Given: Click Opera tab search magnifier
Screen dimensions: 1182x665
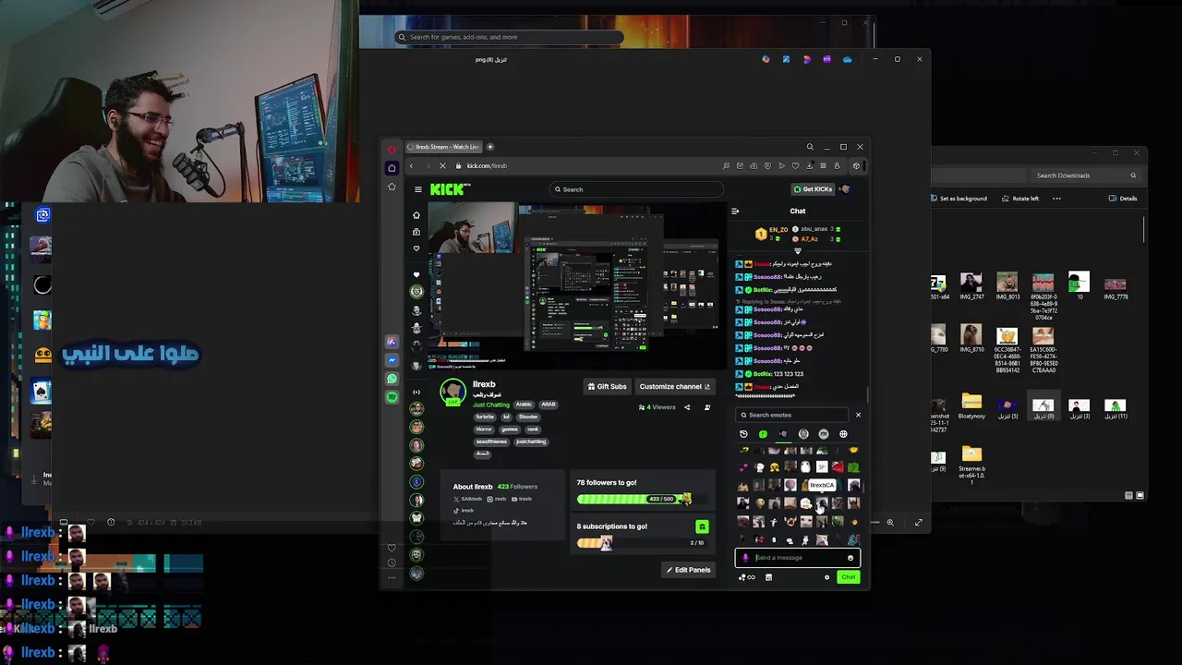Looking at the screenshot, I should pyautogui.click(x=810, y=147).
